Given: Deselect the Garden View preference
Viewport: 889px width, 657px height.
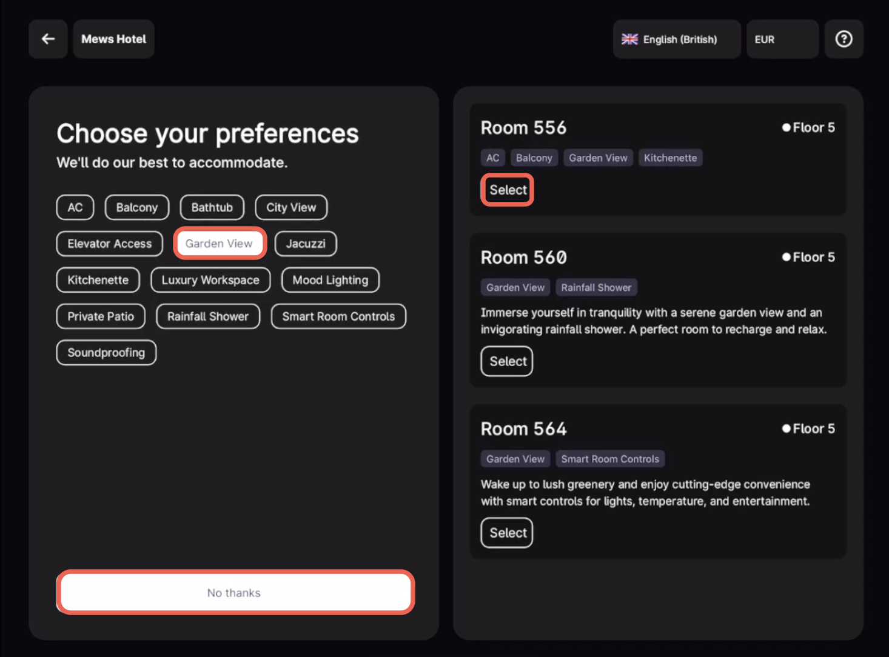Looking at the screenshot, I should point(220,244).
